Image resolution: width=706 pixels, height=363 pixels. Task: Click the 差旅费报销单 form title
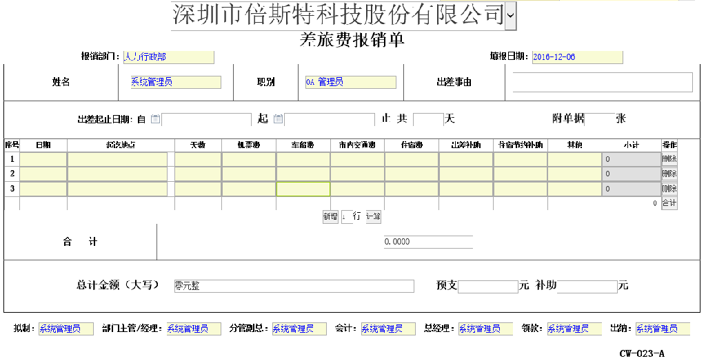coord(352,40)
